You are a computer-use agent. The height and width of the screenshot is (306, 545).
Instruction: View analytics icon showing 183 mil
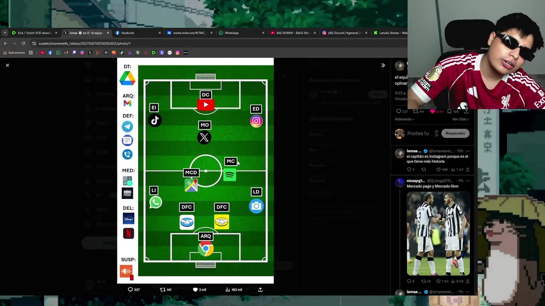pos(233,289)
